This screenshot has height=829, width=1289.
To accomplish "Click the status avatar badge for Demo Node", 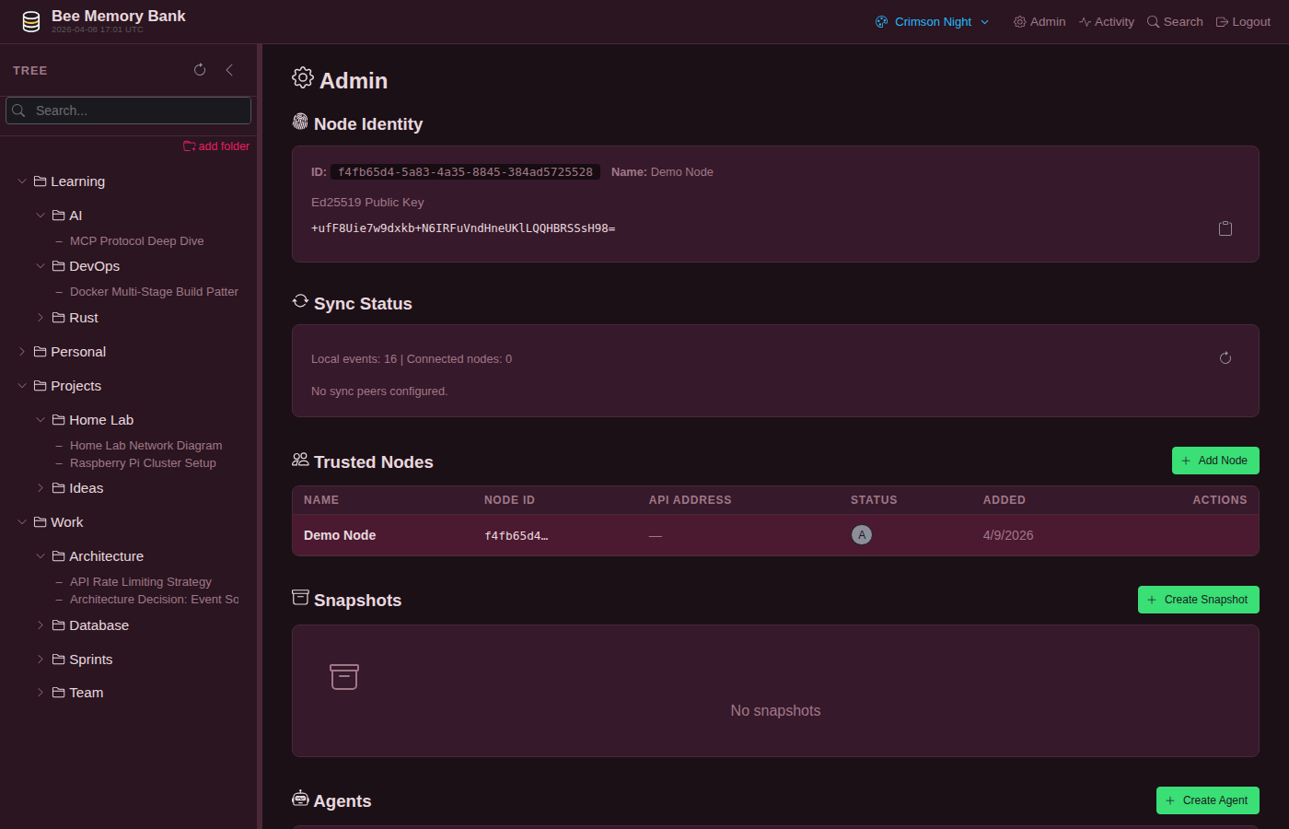I will (x=862, y=535).
